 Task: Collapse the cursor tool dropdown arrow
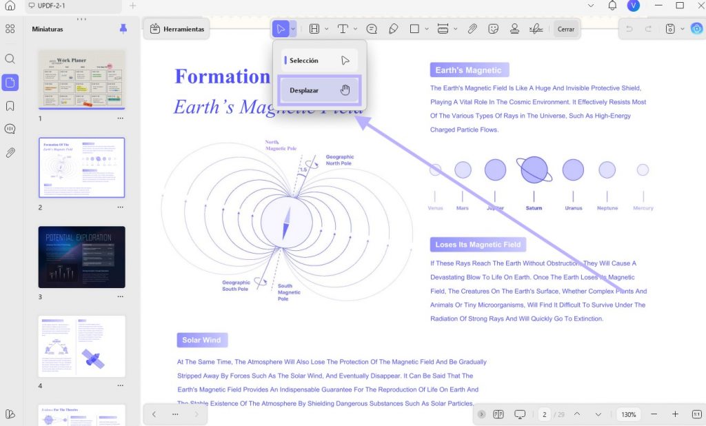pos(292,29)
